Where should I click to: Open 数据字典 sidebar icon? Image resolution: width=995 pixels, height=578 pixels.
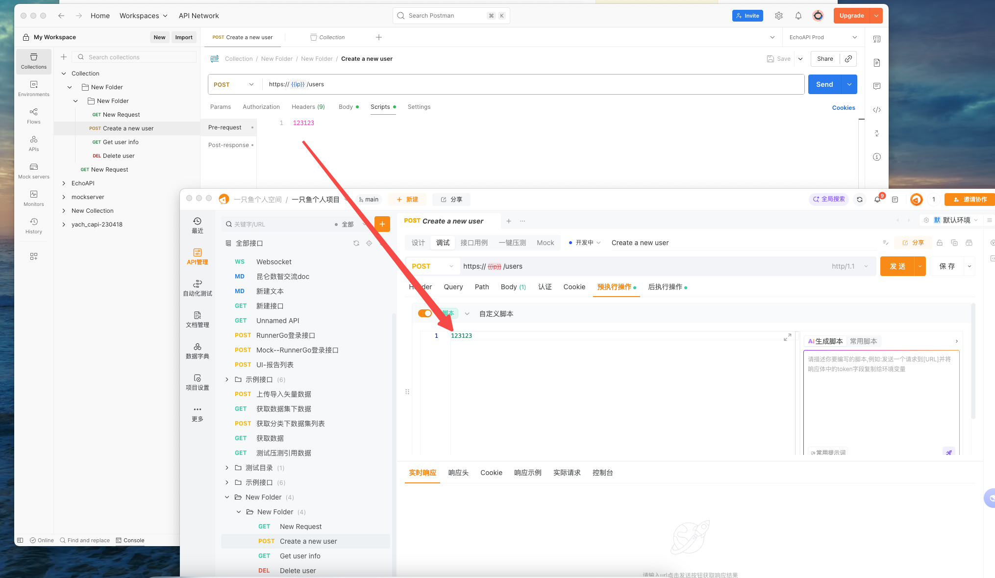[197, 351]
